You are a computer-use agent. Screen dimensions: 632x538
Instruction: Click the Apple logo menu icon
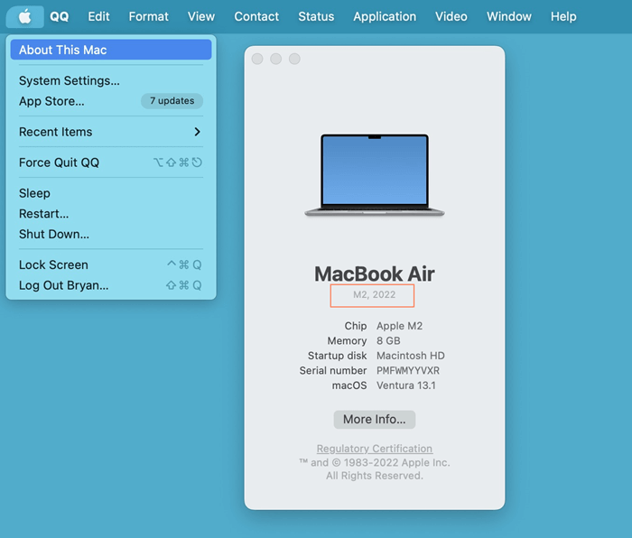24,16
